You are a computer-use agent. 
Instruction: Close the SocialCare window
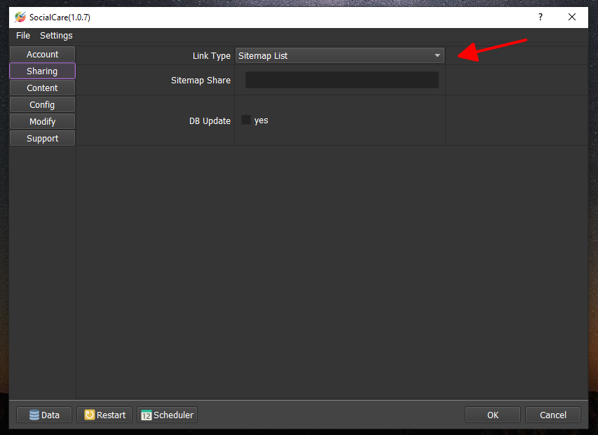point(572,17)
